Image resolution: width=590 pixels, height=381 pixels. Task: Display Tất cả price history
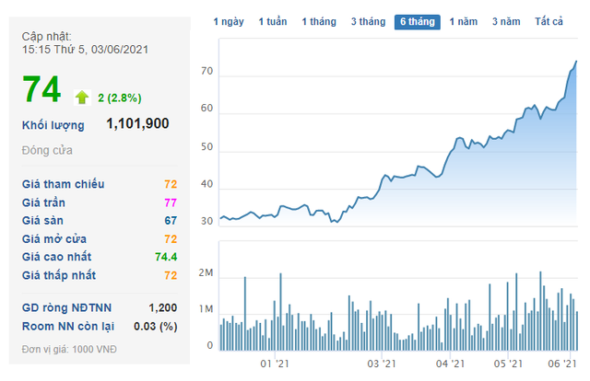click(x=549, y=21)
